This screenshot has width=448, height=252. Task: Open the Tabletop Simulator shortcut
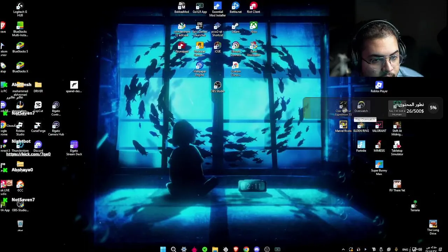pos(397,148)
